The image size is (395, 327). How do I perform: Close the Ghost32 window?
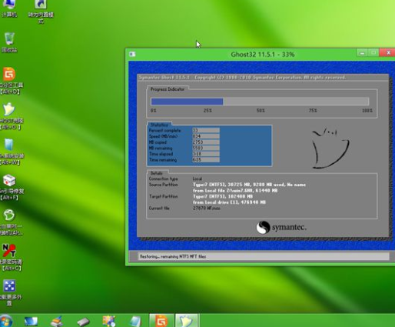point(387,52)
